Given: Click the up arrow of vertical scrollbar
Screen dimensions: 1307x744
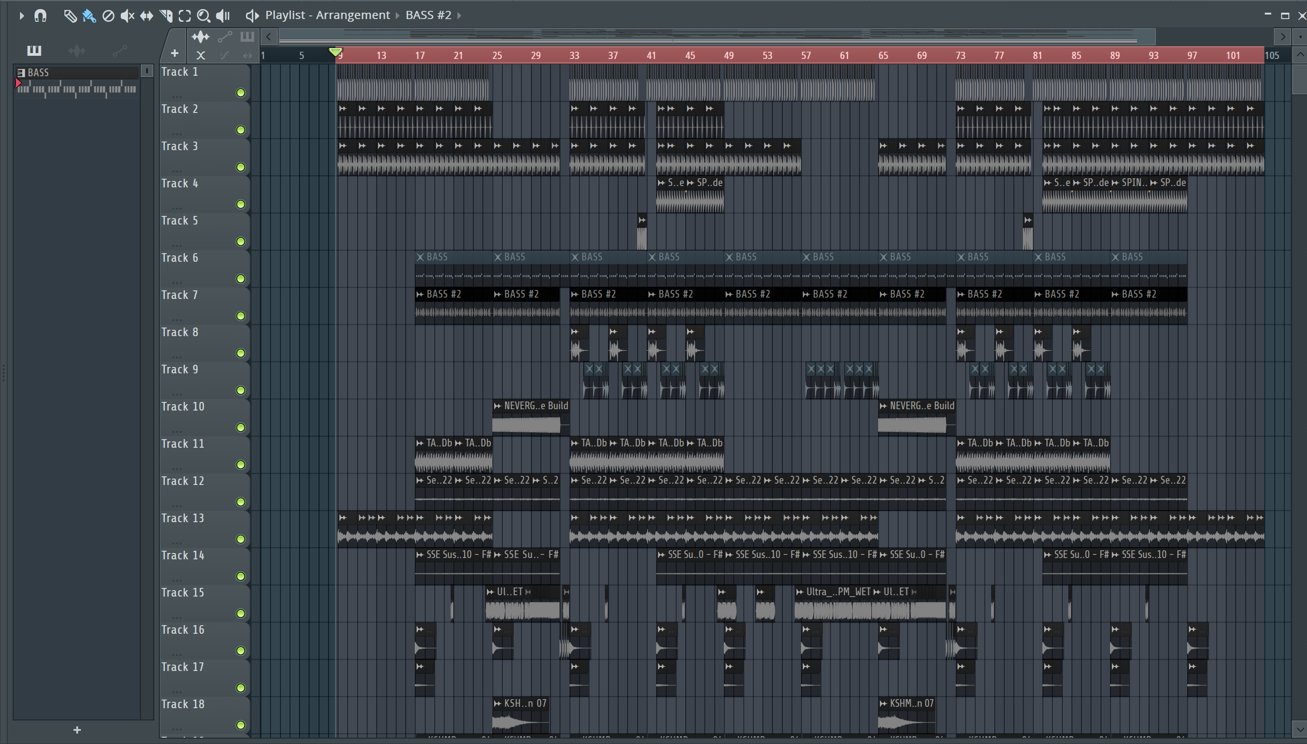Looking at the screenshot, I should click(x=1299, y=54).
